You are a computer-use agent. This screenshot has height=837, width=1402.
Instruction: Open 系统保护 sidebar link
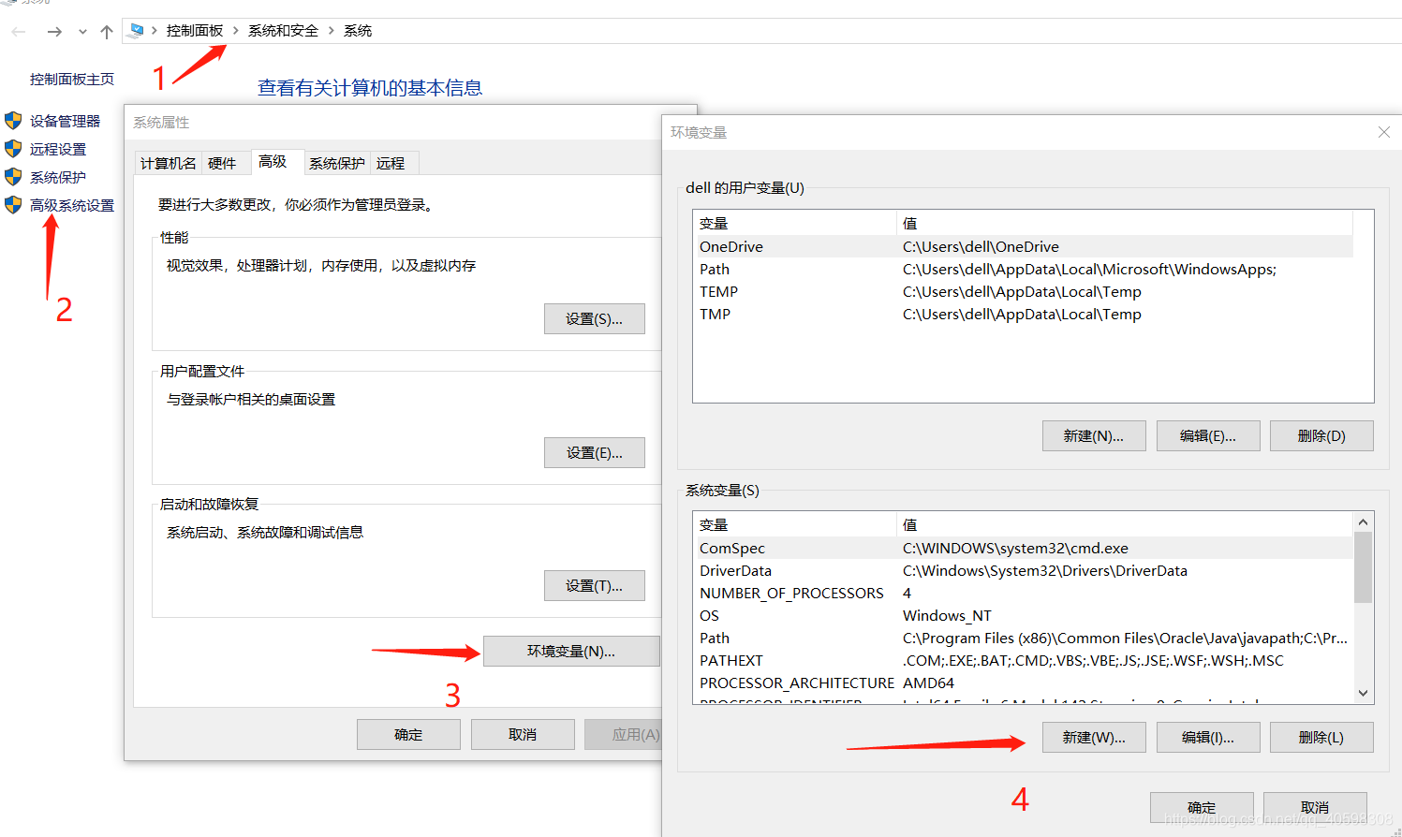click(58, 177)
